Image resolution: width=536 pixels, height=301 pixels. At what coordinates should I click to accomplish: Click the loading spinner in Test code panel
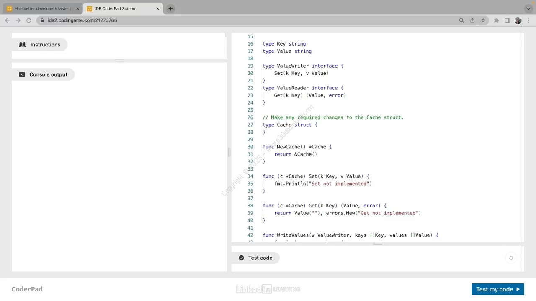[x=511, y=258]
